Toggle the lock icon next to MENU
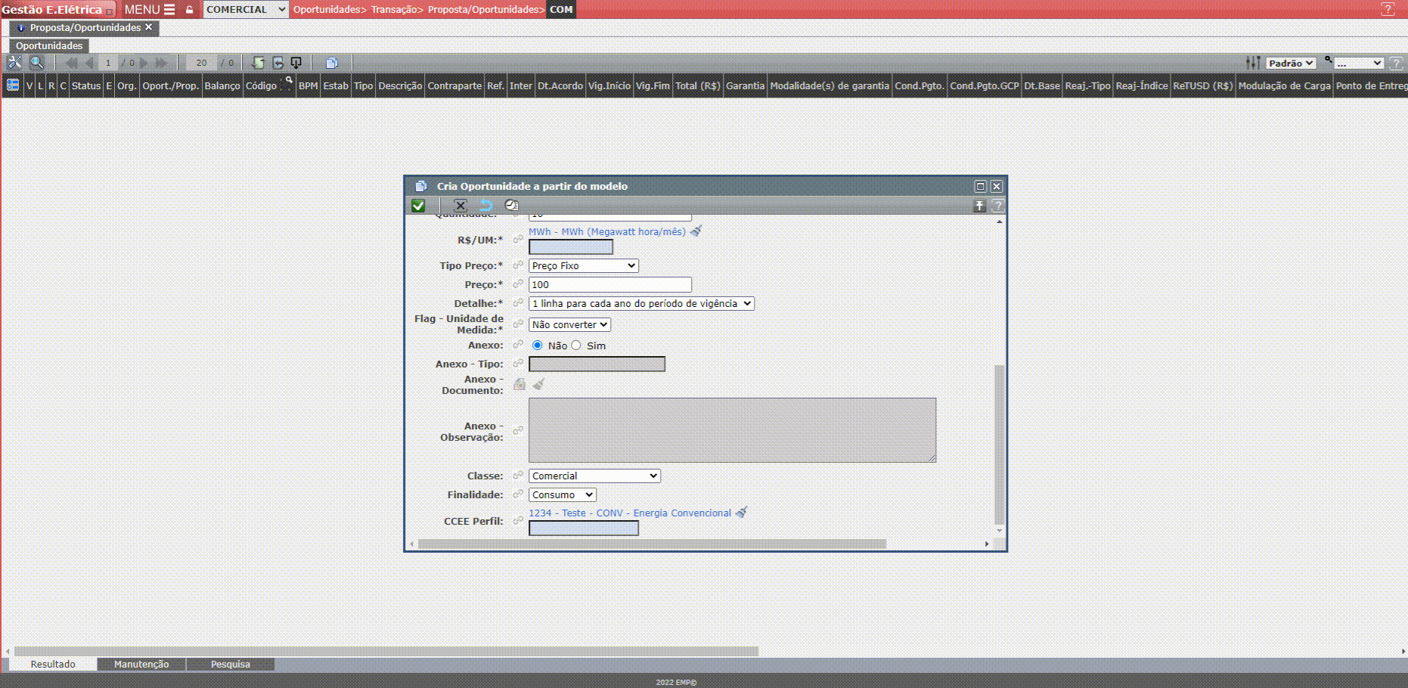This screenshot has width=1408, height=688. (190, 10)
